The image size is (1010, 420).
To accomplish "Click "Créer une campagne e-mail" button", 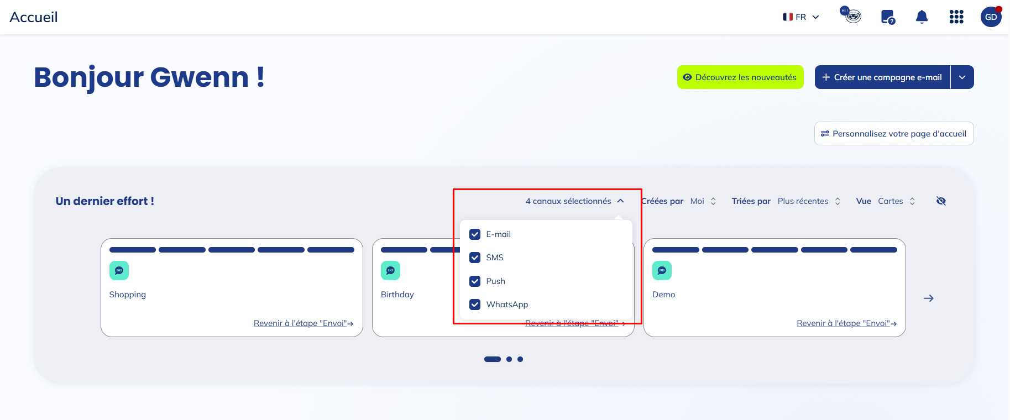I will pyautogui.click(x=882, y=77).
